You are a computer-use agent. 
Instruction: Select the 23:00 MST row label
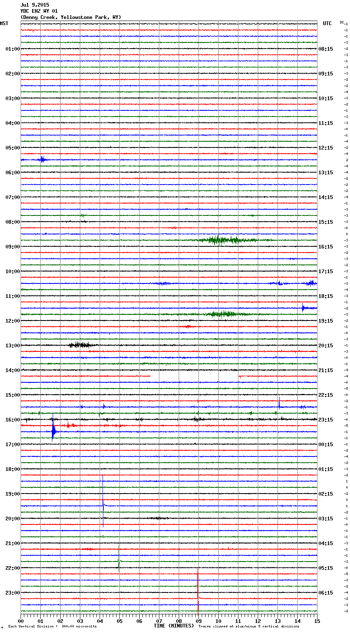[13, 593]
